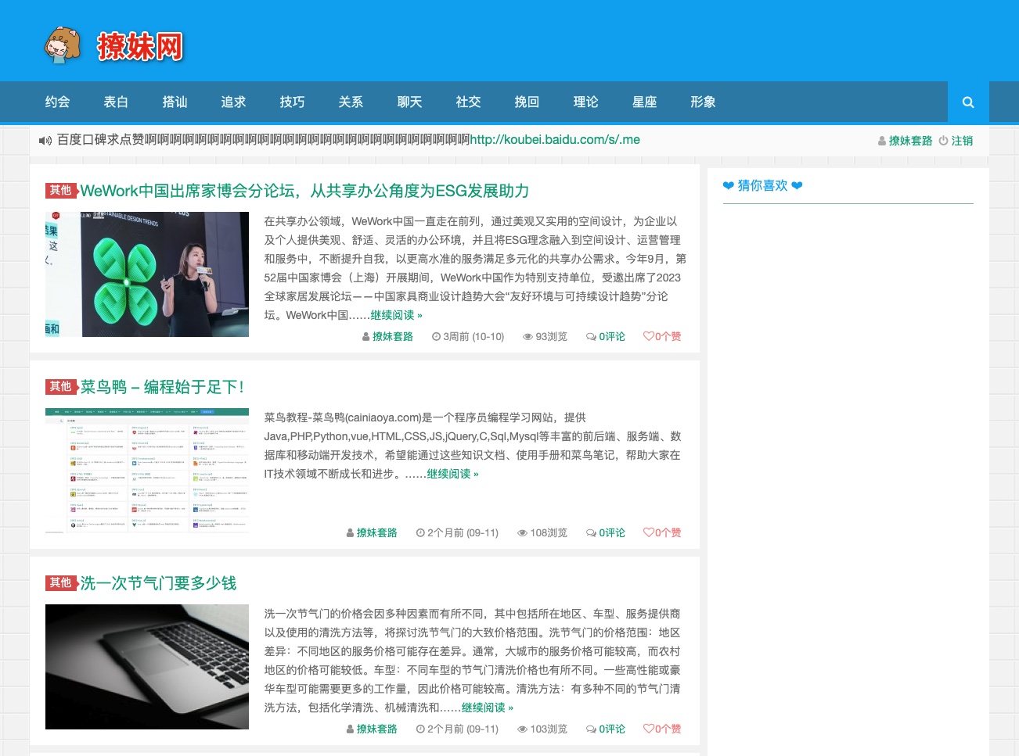Click eye icon next to 103浏览
The image size is (1019, 756).
523,729
